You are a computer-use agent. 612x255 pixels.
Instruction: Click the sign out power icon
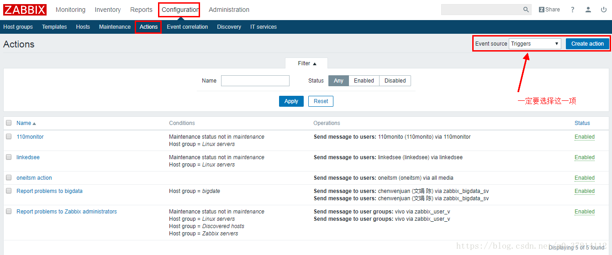[x=604, y=10]
